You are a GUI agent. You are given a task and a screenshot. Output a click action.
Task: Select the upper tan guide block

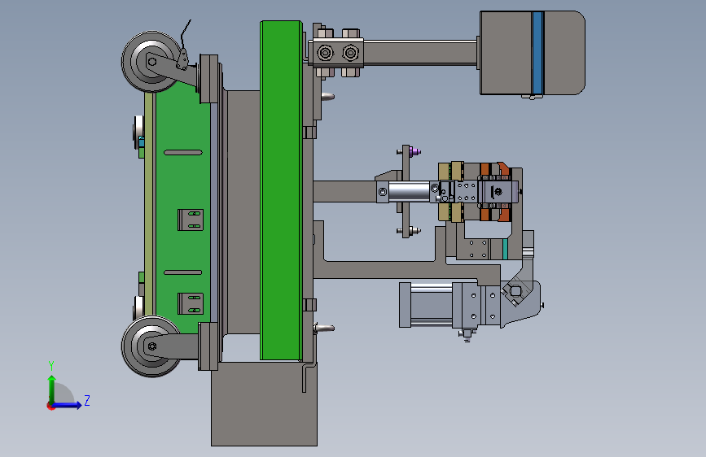click(450, 171)
